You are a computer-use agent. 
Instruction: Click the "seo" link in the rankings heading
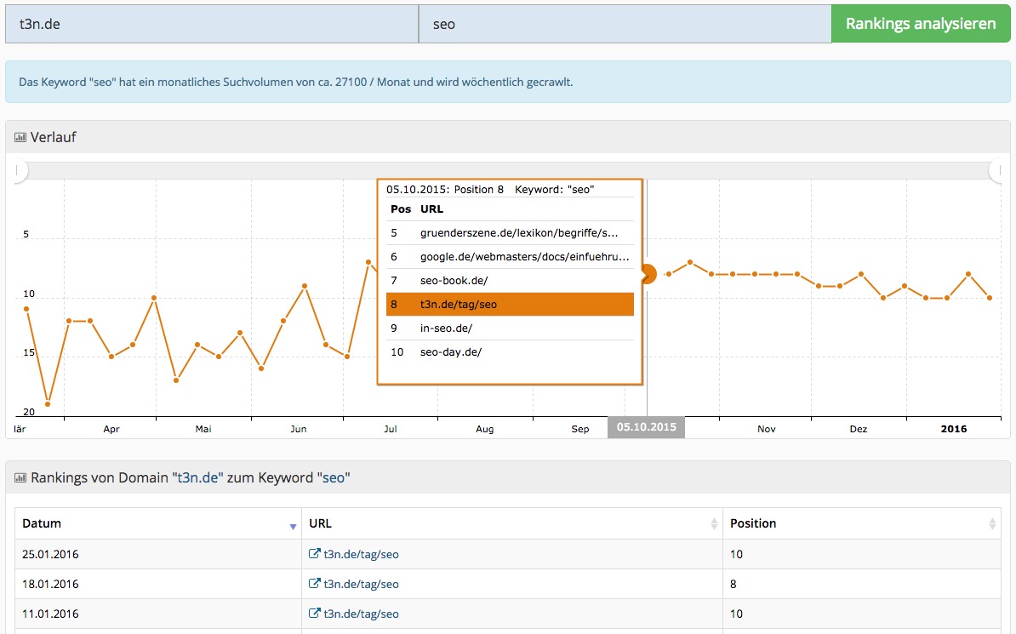(333, 477)
